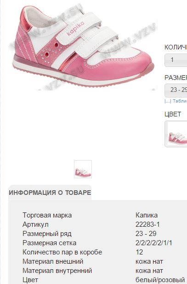Choose the white/pink sneaker color swatch
Screen dimensions: 187x284
pos(176,134)
